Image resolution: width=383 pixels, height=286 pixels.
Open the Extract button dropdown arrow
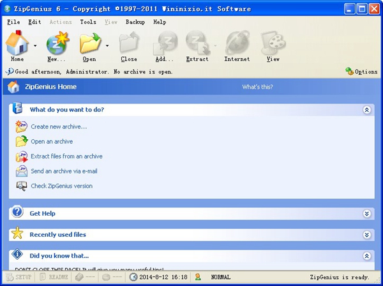tap(215, 45)
